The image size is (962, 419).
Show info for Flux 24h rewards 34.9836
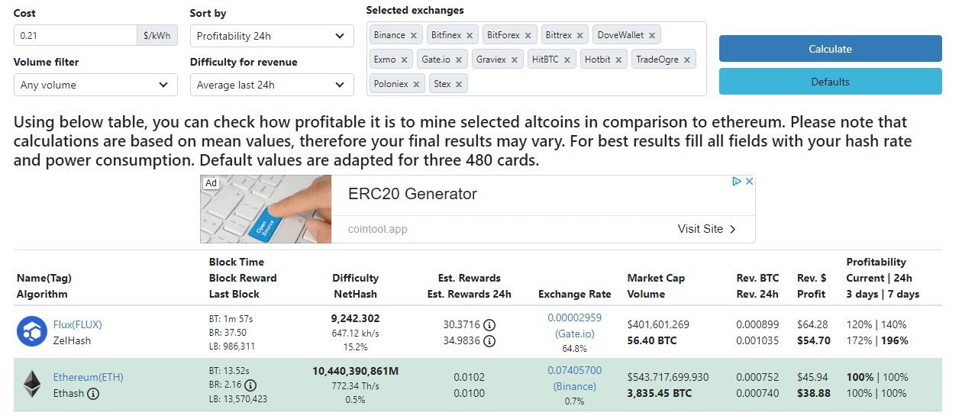tap(489, 341)
